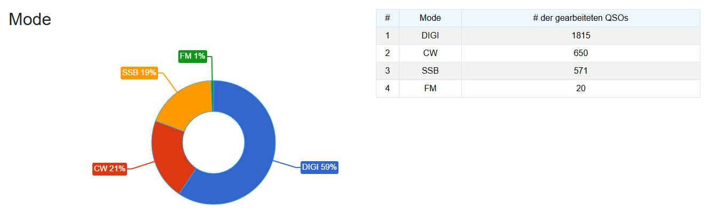709x222 pixels.
Task: Select the green FM 1% chart label
Action: [192, 56]
